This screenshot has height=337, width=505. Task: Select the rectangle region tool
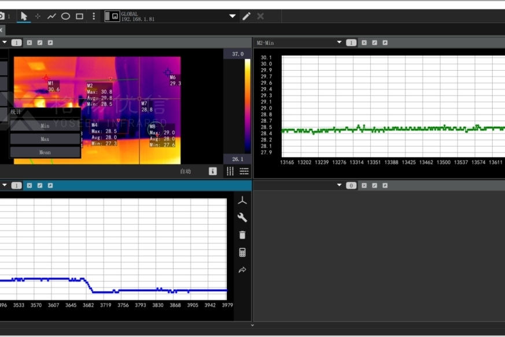pyautogui.click(x=80, y=16)
